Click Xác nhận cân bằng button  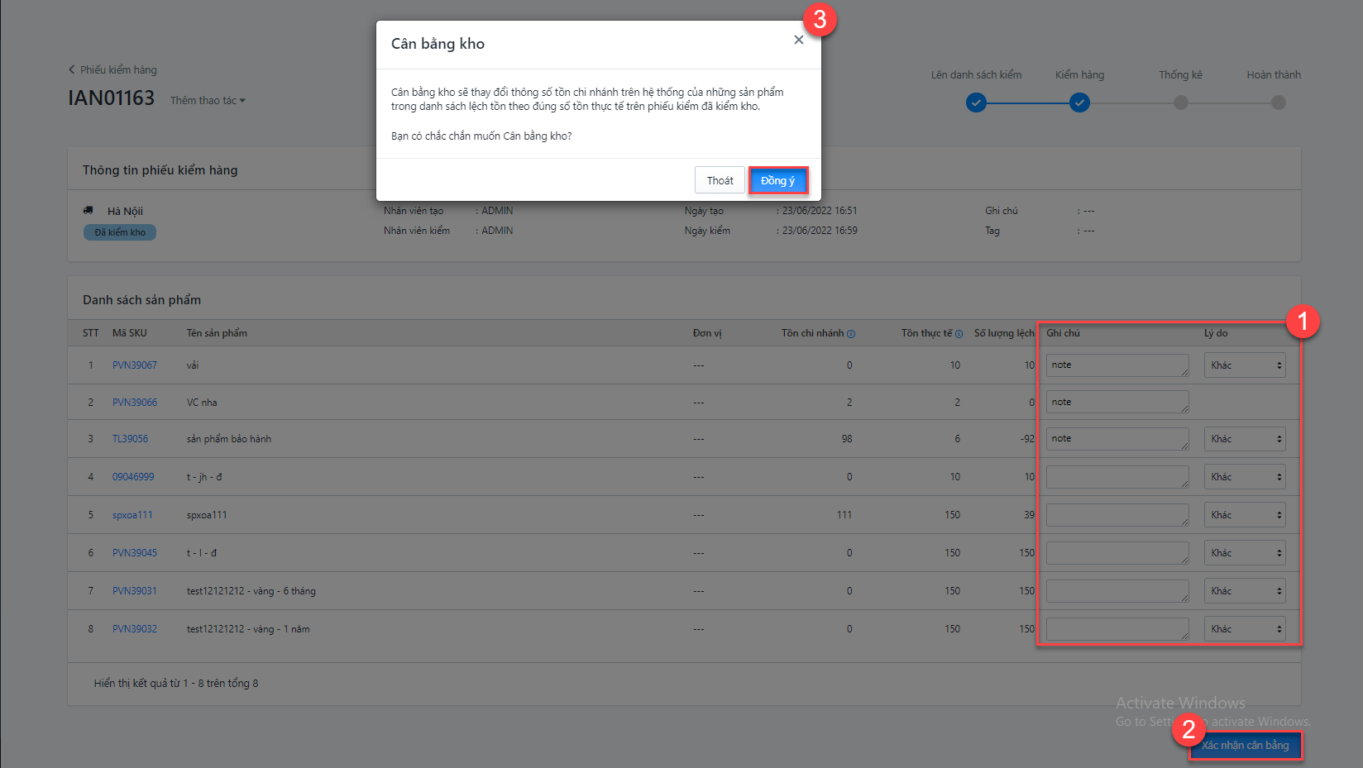point(1245,745)
